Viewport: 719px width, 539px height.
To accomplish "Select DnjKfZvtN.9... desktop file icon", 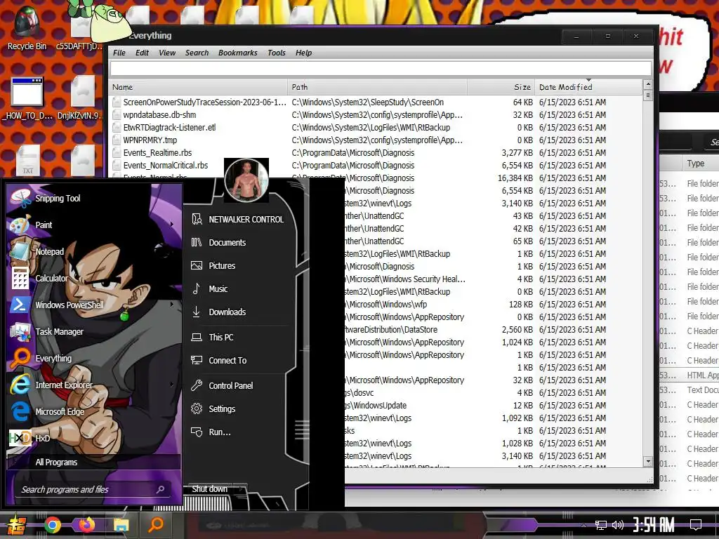I will point(80,98).
